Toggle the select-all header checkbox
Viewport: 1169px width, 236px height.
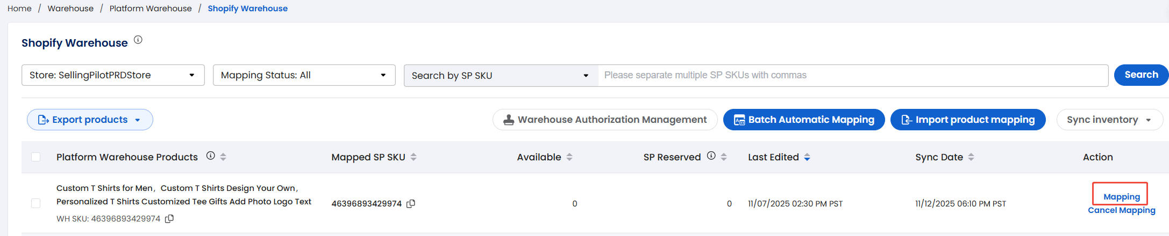[x=36, y=157]
